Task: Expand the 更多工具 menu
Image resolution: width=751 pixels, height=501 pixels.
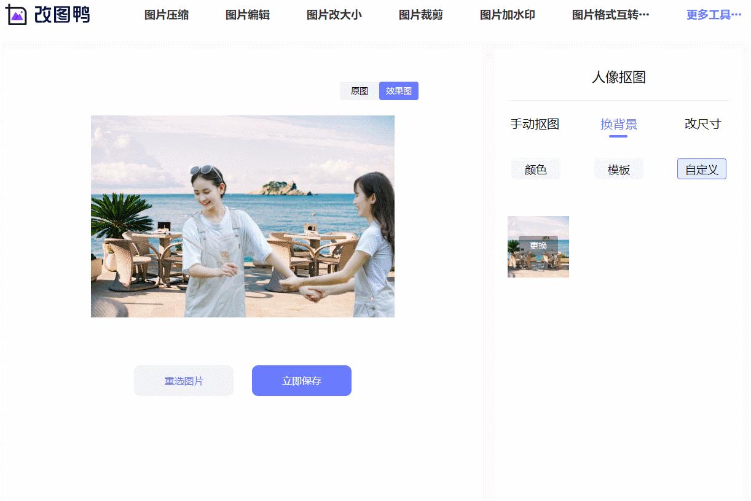Action: tap(714, 15)
